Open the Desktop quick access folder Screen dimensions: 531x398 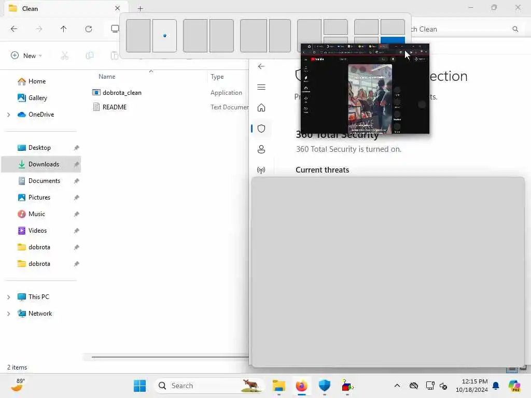[39, 148]
